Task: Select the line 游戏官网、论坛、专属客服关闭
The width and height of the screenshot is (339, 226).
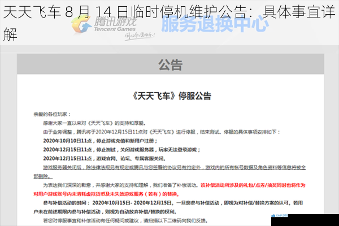Action: 105,159
